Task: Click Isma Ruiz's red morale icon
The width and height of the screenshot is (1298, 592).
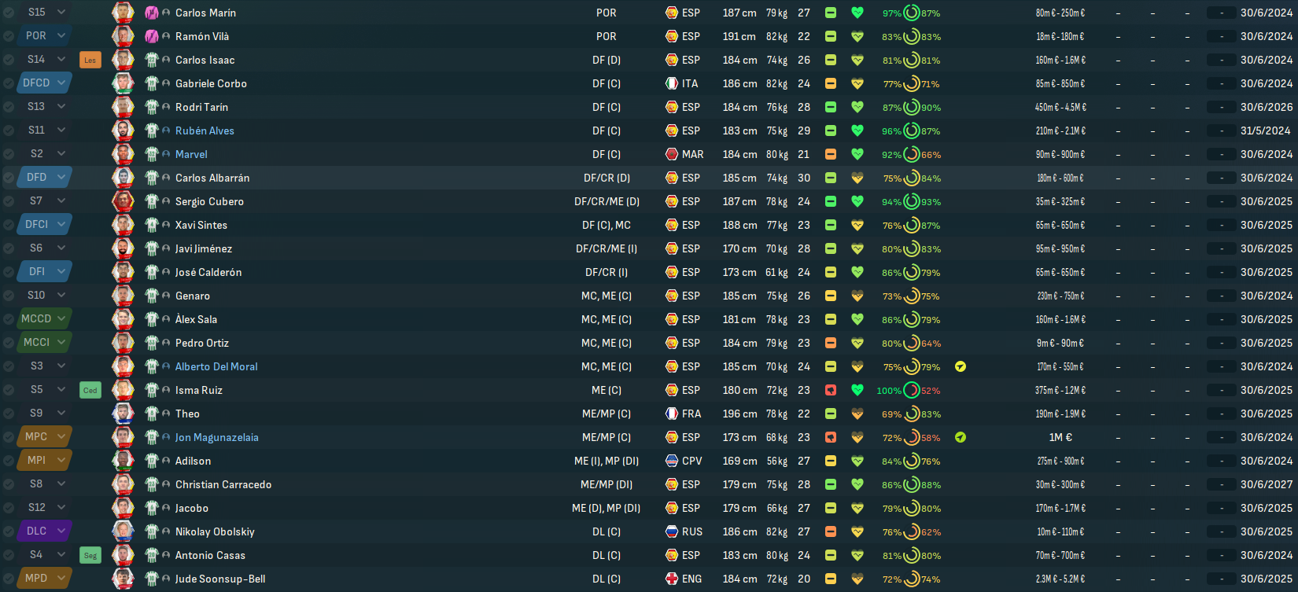Action: click(830, 390)
